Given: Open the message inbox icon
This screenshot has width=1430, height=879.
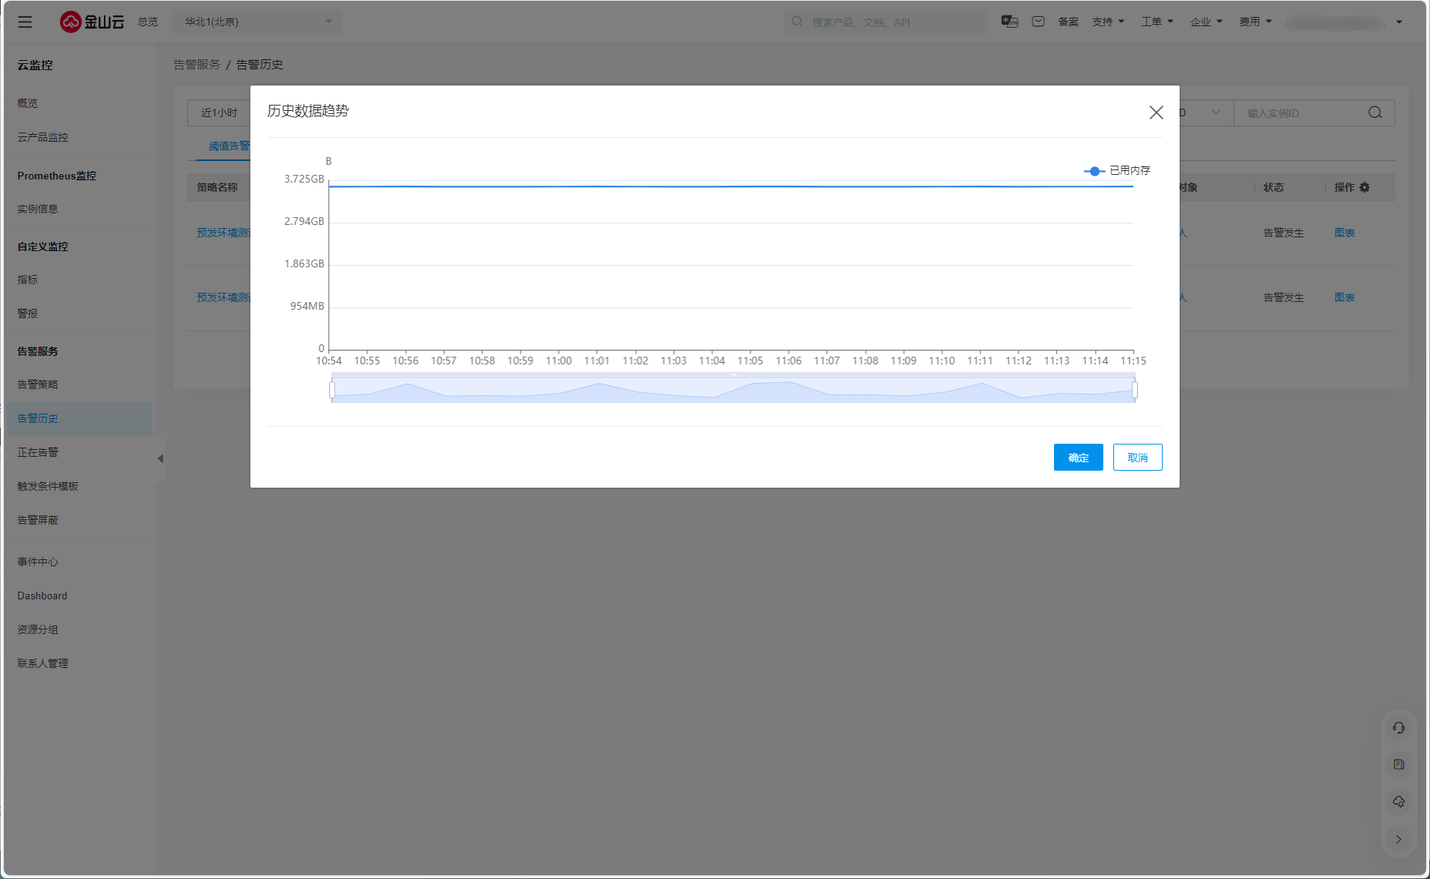Looking at the screenshot, I should 1039,22.
